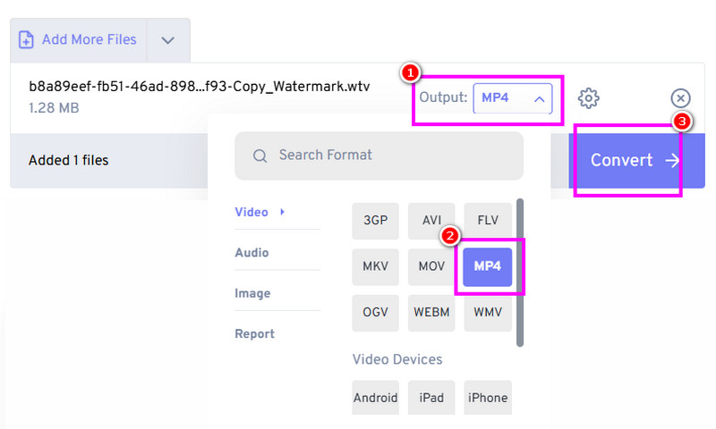Switch to the Image format category

252,293
